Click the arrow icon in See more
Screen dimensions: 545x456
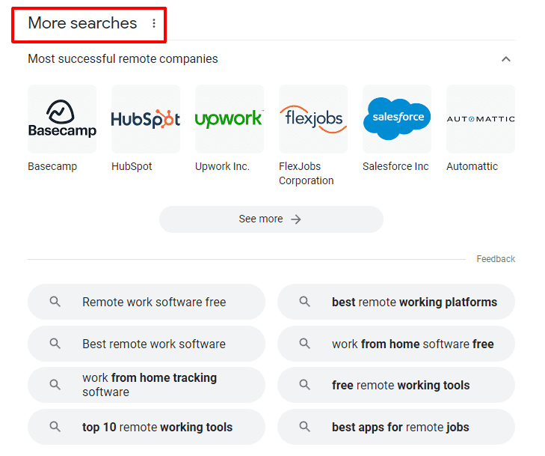(x=296, y=219)
